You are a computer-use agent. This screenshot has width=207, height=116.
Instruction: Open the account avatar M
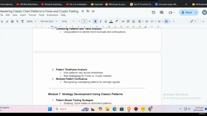(x=204, y=13)
